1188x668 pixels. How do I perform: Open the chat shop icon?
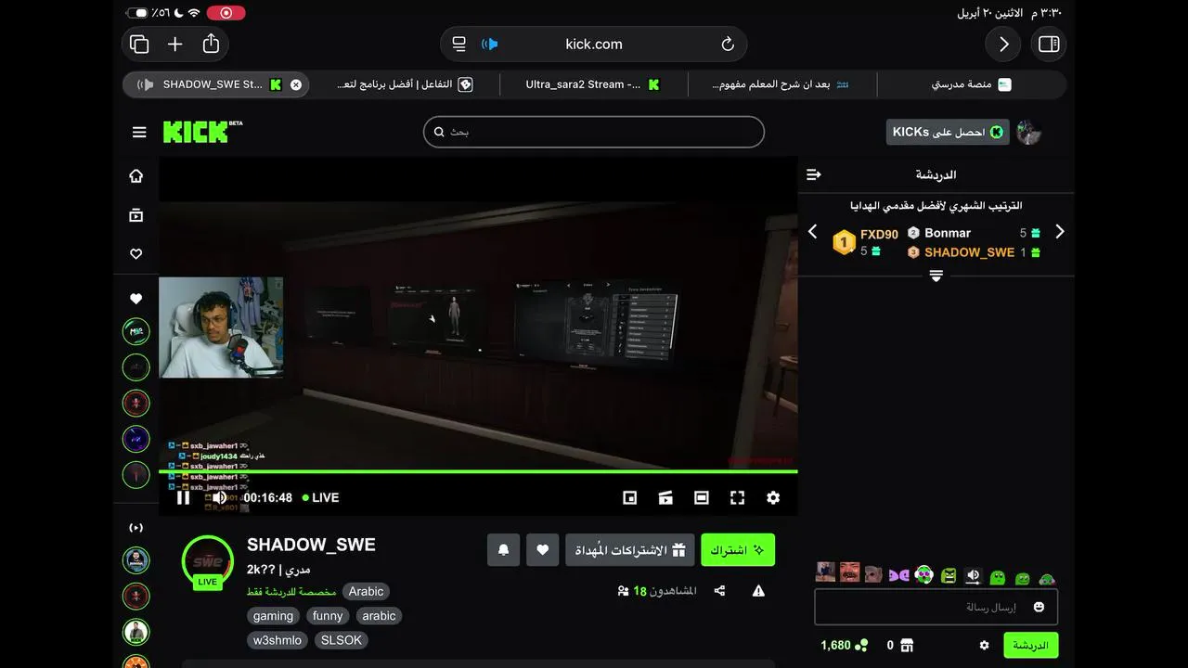(x=908, y=645)
